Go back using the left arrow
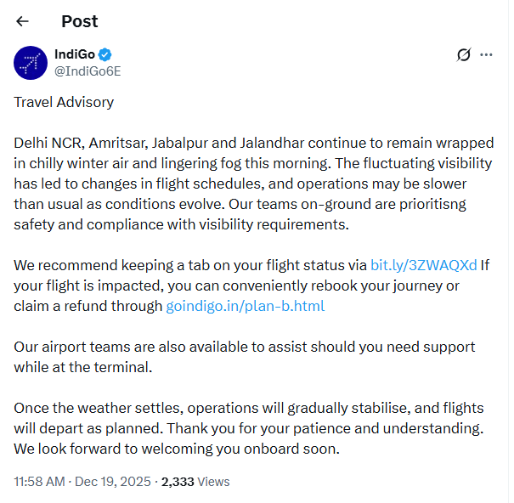Image resolution: width=514 pixels, height=503 pixels. point(23,21)
